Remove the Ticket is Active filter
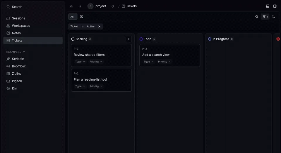 99,27
